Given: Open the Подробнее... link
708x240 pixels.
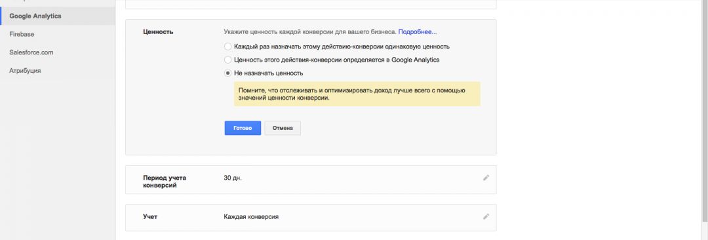Looking at the screenshot, I should [x=417, y=32].
